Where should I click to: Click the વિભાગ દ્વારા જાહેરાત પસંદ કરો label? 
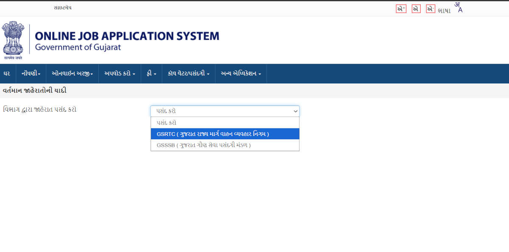click(x=39, y=110)
